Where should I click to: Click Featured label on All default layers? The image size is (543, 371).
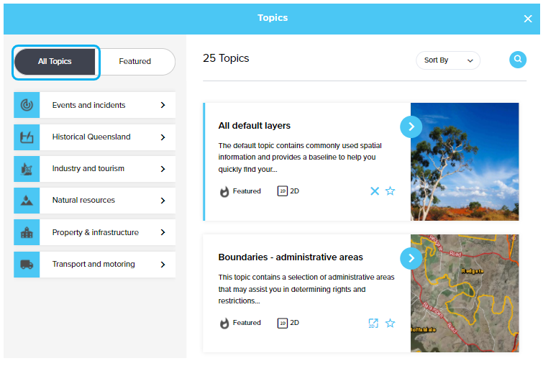(247, 191)
